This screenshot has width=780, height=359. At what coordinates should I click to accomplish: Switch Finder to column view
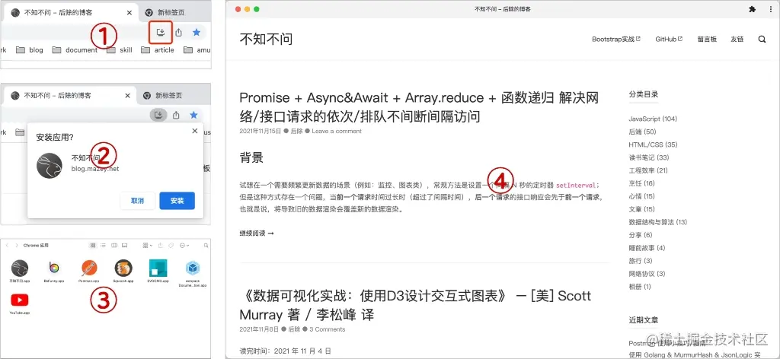[x=114, y=246]
